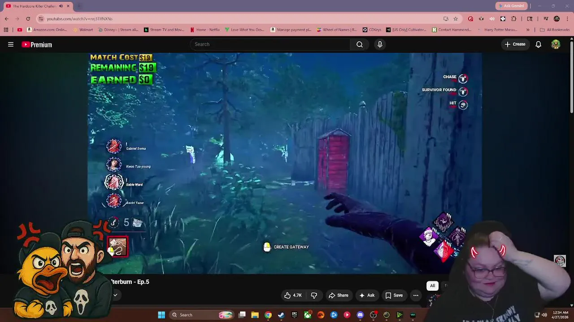Expand the video description chevron
Screen dimensions: 574x322
point(115,295)
